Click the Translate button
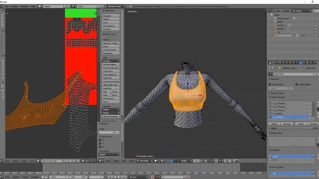Screen dimensions: 319x179 (111, 15)
